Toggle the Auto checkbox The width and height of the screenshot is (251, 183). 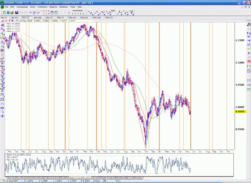coord(113,13)
